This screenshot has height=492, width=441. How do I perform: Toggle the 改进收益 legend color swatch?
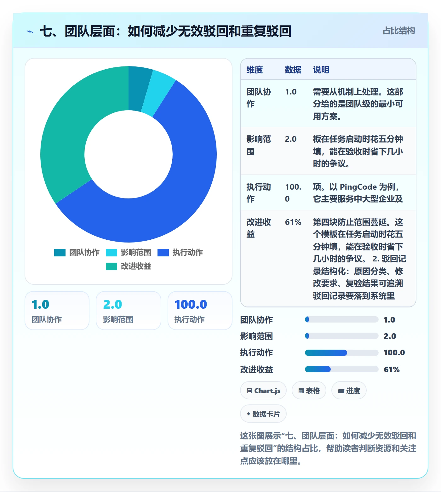pyautogui.click(x=112, y=266)
